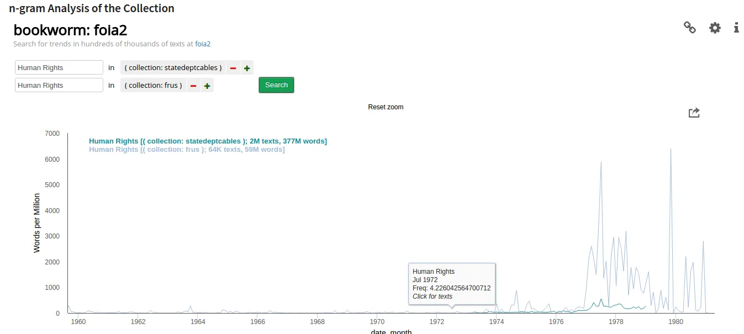744x334 pixels.
Task: Click Reset zoom above the chart
Action: point(386,107)
